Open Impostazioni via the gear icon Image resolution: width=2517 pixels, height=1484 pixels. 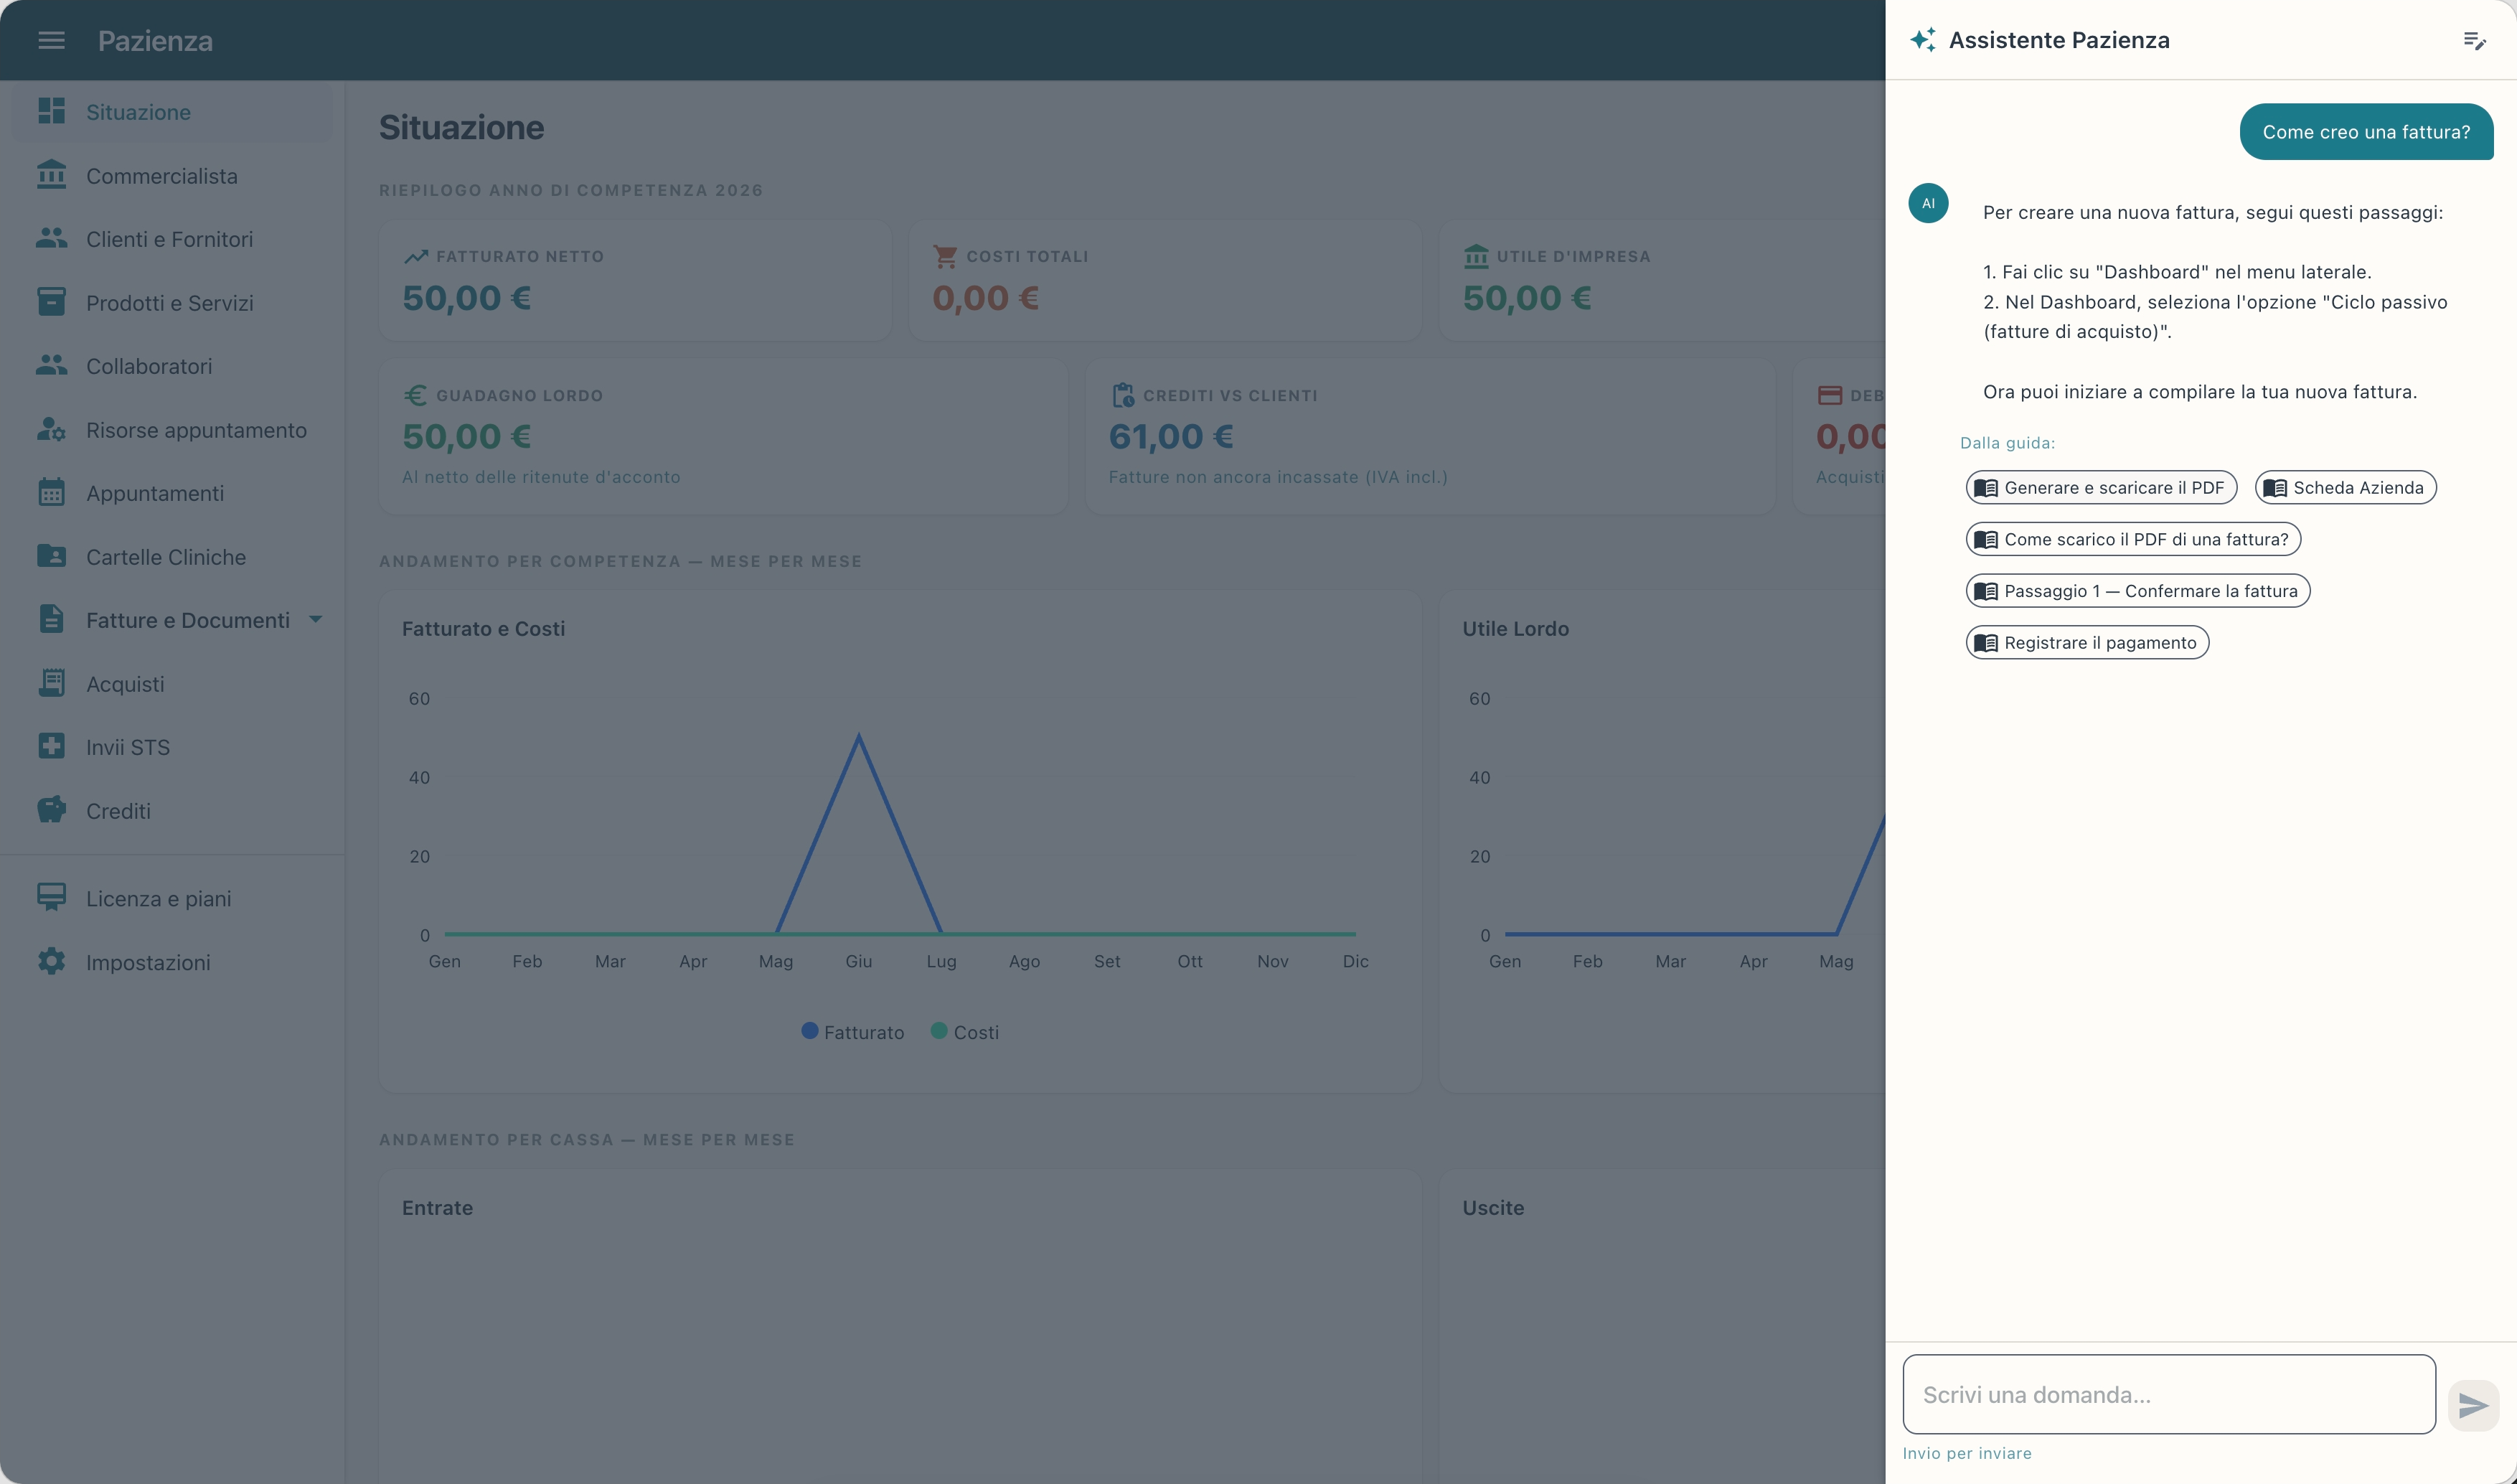pyautogui.click(x=51, y=961)
